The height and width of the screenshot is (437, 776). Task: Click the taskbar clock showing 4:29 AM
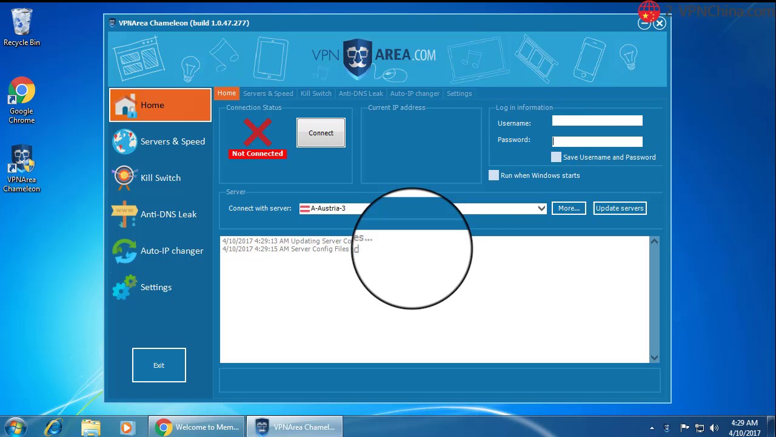744,428
